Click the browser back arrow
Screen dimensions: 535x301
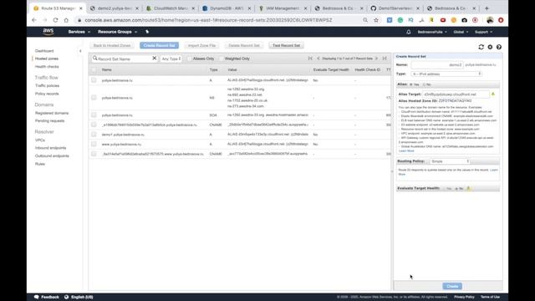pyautogui.click(x=34, y=20)
